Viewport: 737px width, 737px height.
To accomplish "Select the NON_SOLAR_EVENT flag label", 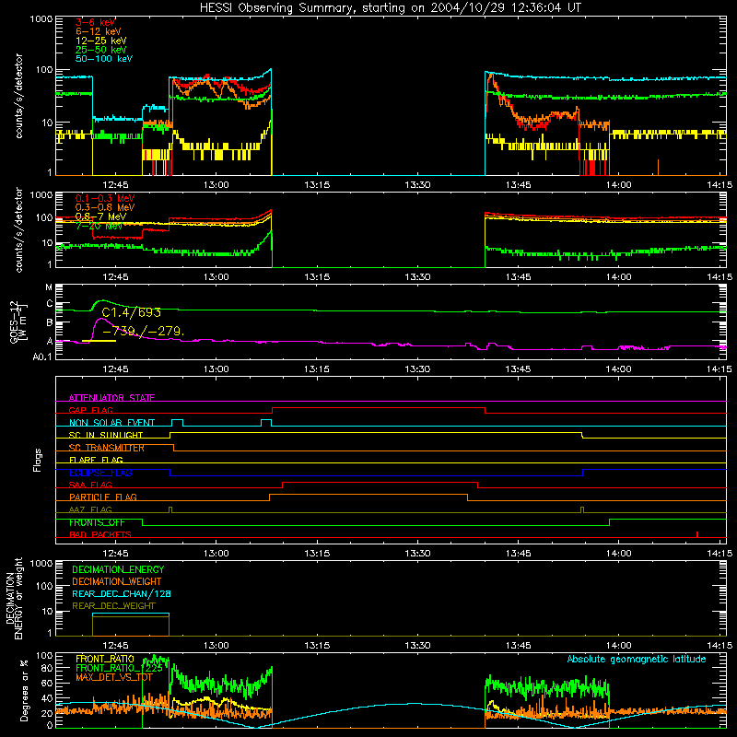I will click(111, 423).
